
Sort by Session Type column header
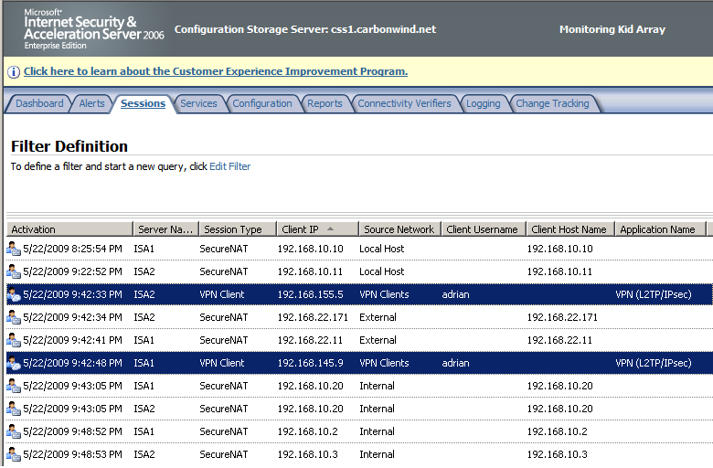click(x=238, y=229)
